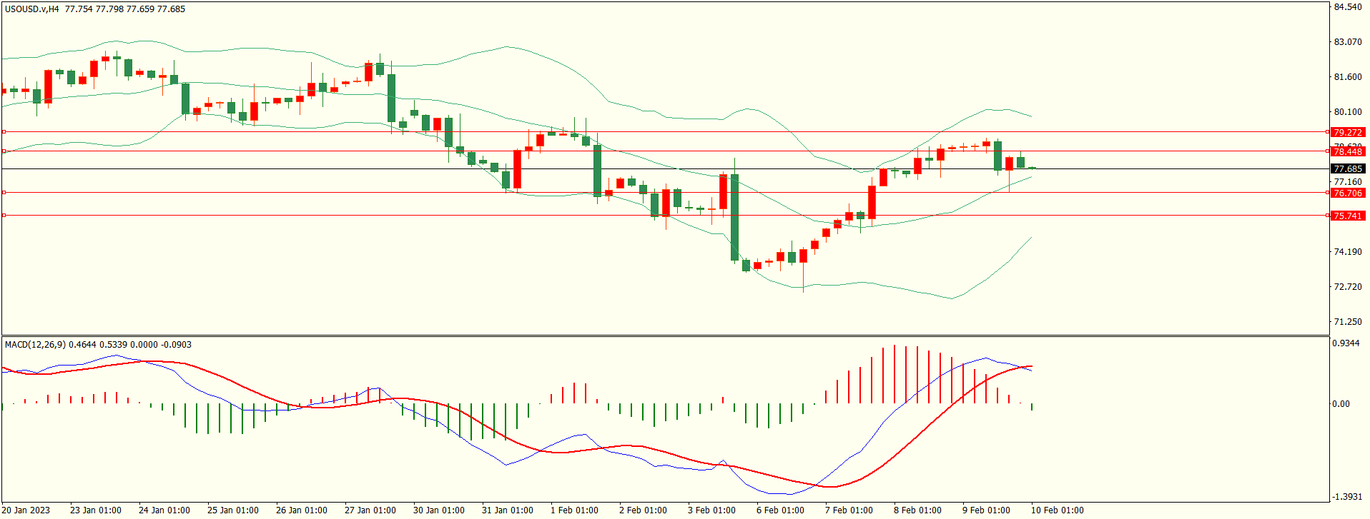Click the 25 Jan 01:00 date label
1370x519 pixels.
233,510
